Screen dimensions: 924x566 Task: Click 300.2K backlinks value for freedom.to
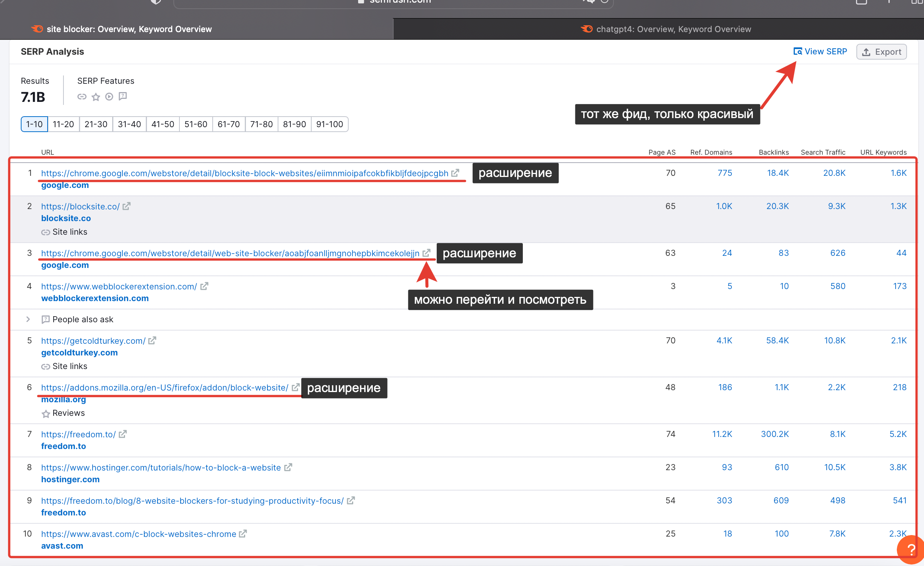[774, 434]
